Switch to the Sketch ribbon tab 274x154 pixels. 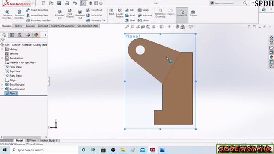click(x=18, y=26)
